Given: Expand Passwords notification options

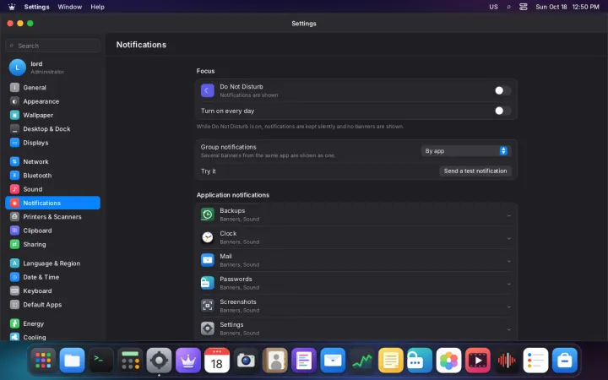Looking at the screenshot, I should [508, 284].
